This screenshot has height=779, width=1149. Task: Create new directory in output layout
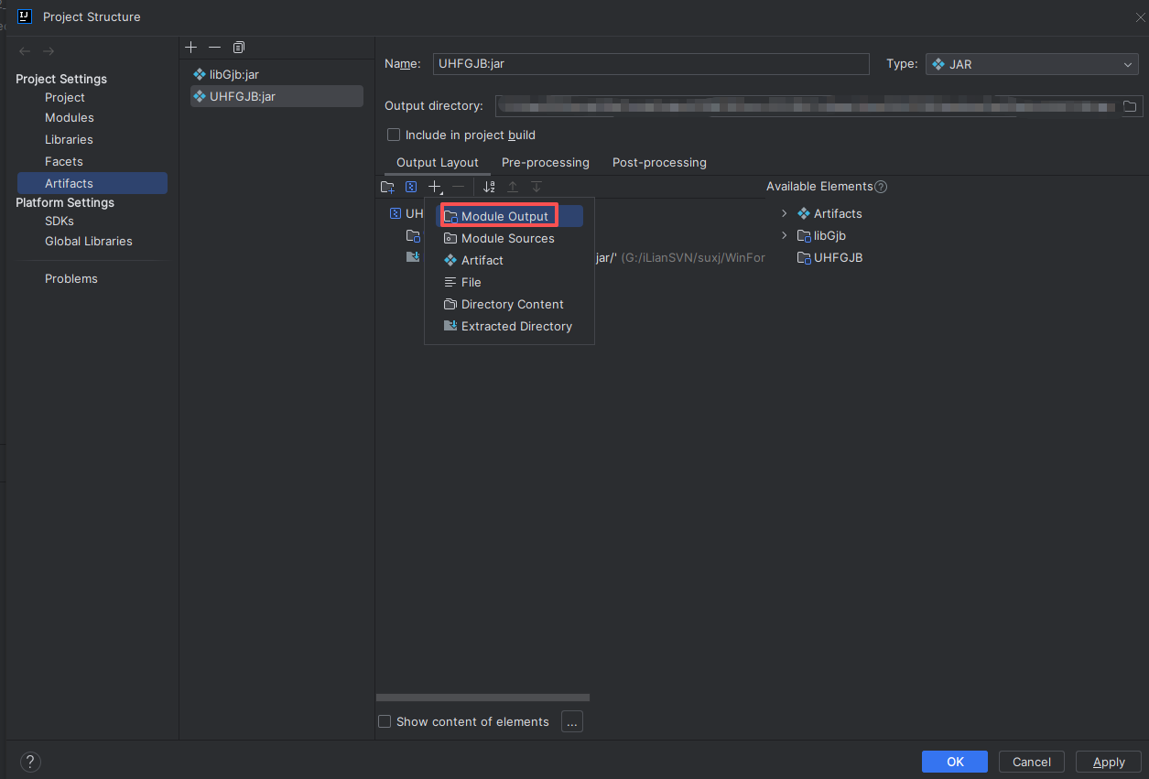[x=387, y=187]
